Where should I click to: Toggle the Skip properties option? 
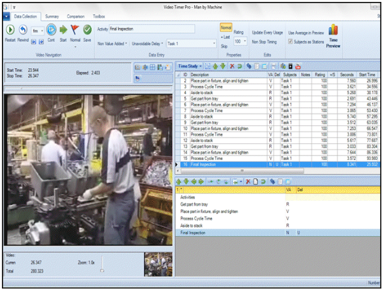click(x=223, y=46)
